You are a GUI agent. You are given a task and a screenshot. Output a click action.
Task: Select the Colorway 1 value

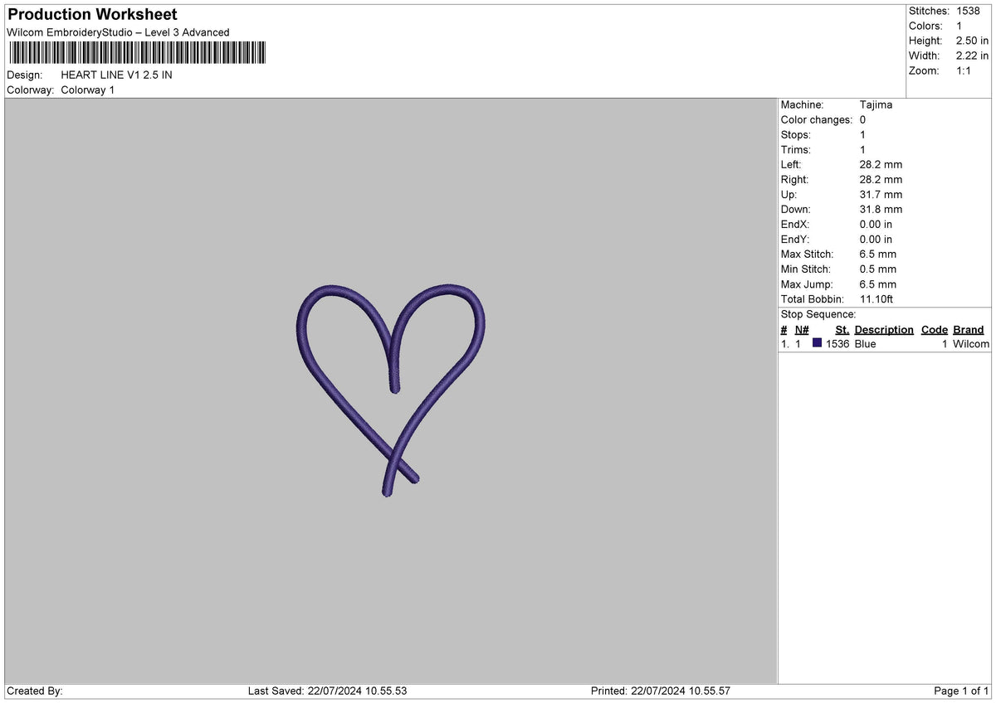coord(88,90)
